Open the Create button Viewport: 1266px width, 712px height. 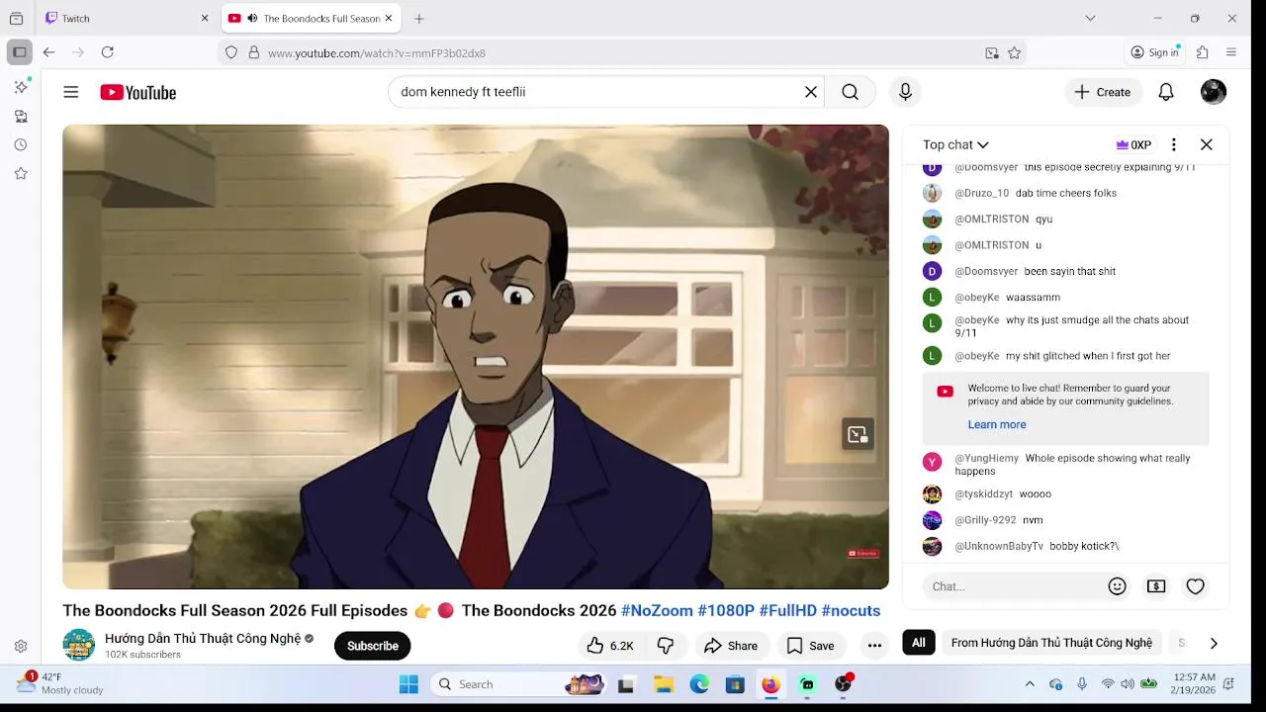[1103, 92]
